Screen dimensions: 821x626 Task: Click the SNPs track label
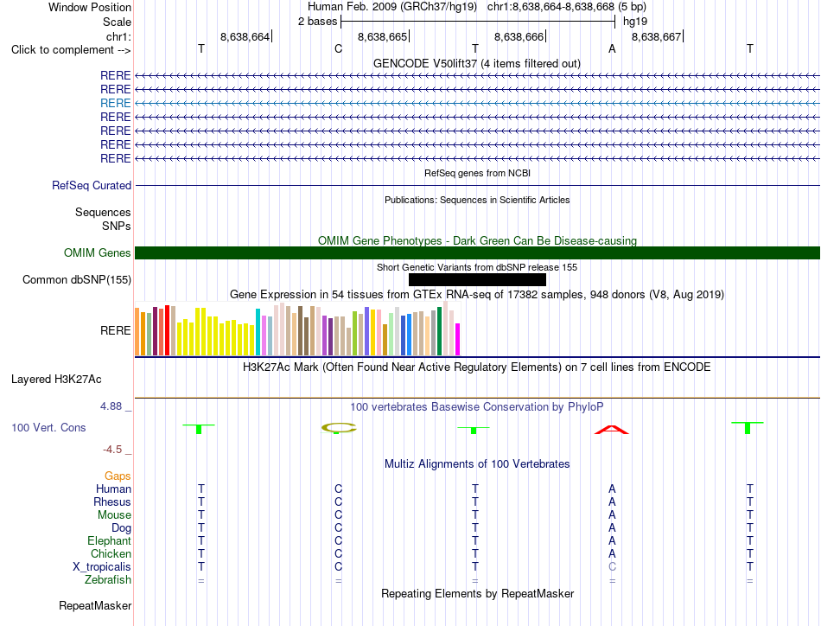pos(117,226)
